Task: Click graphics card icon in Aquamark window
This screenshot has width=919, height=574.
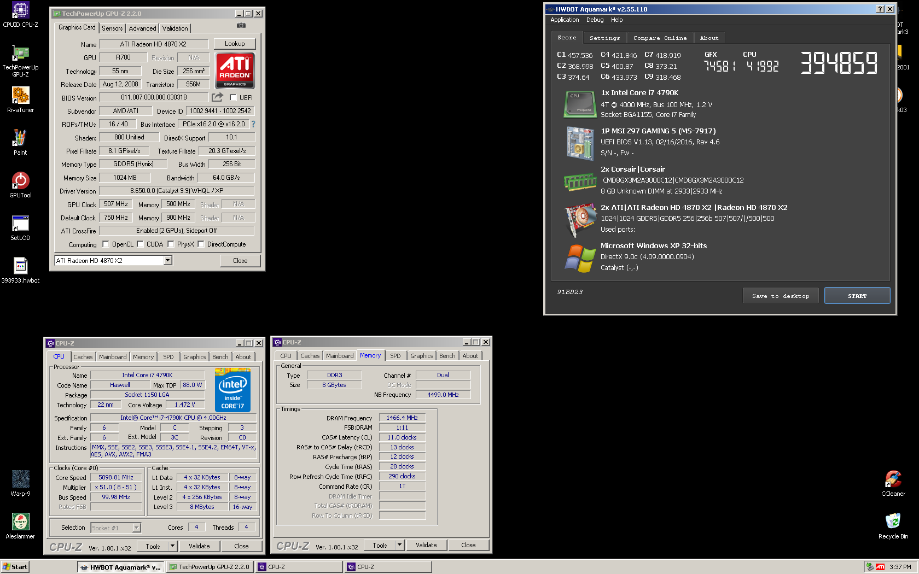Action: tap(580, 220)
